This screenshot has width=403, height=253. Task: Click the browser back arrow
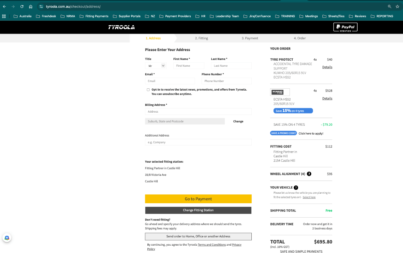click(4, 6)
